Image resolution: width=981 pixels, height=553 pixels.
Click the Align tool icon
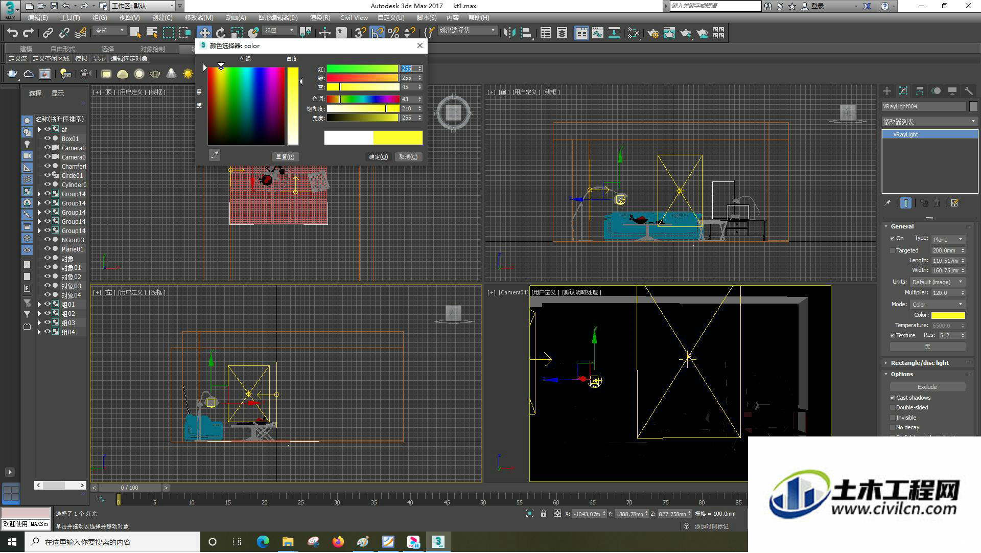point(526,33)
